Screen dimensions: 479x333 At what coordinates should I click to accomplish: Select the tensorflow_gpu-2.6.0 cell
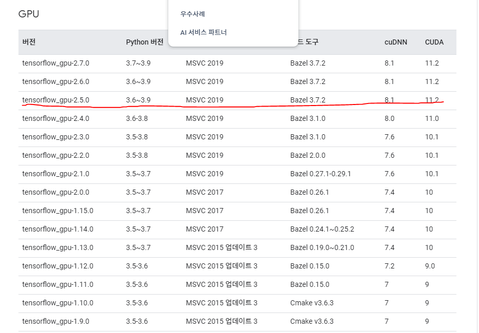click(x=55, y=82)
